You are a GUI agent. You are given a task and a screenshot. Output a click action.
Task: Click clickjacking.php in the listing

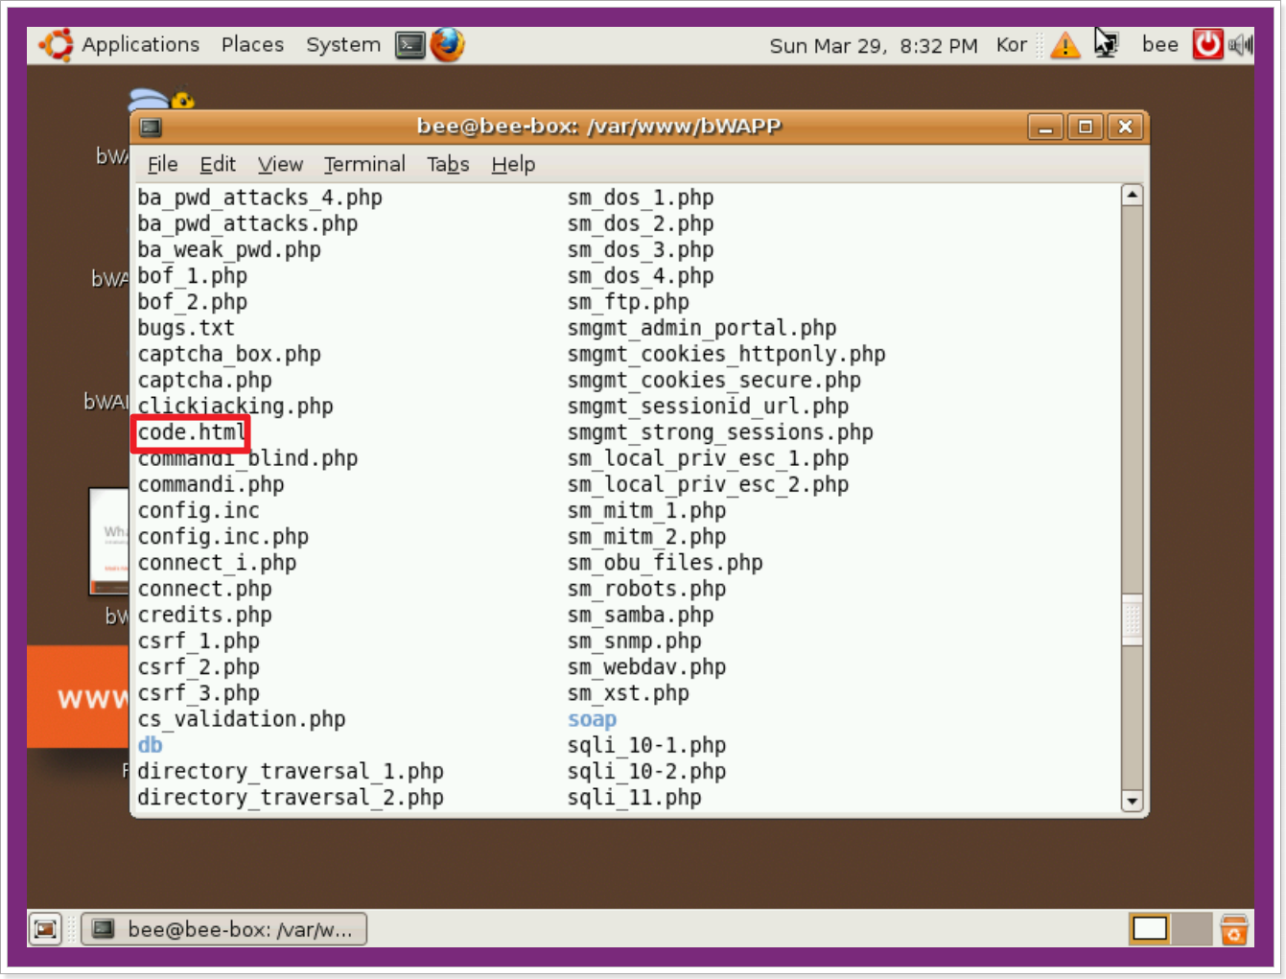235,407
